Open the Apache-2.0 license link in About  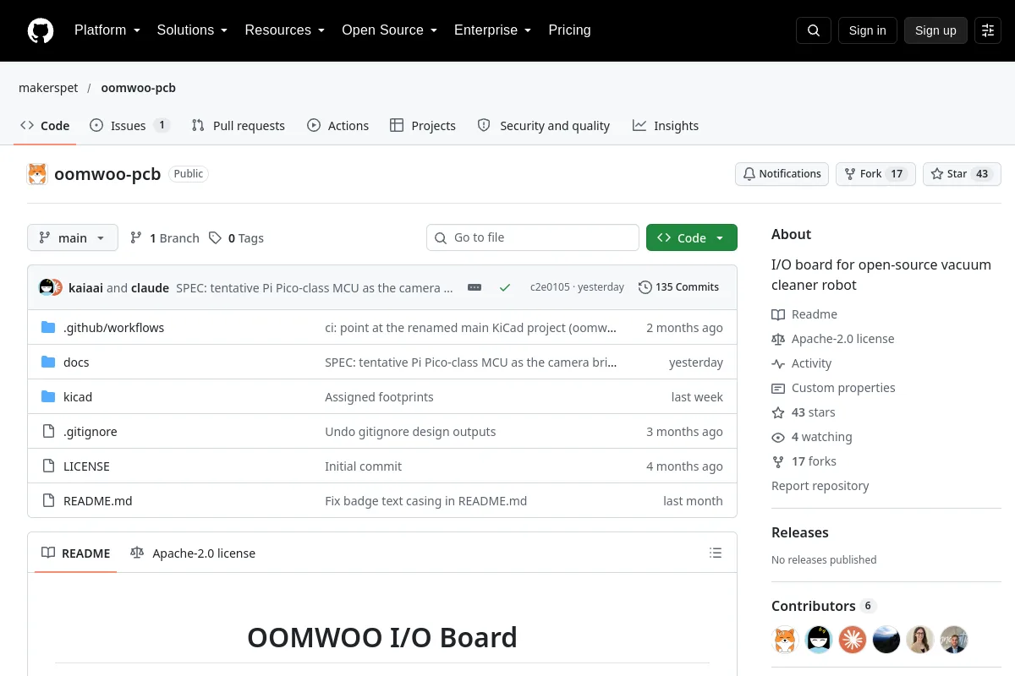click(x=833, y=339)
